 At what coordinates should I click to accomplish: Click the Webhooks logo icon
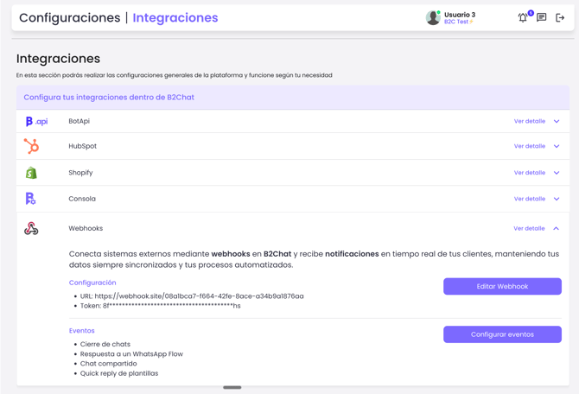[31, 229]
